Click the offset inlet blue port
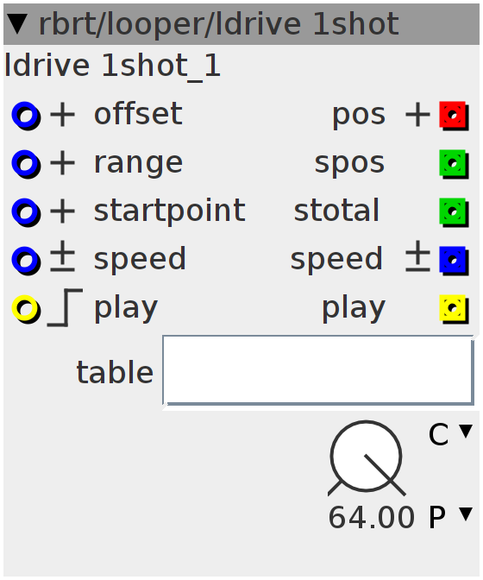The image size is (483, 580). (26, 116)
